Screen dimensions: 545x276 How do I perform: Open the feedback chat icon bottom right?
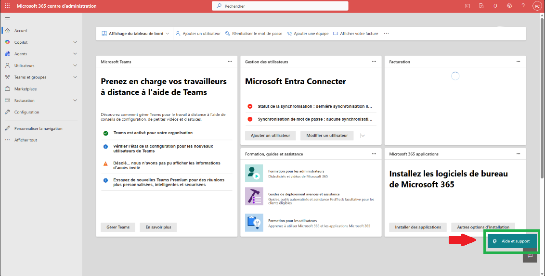(x=530, y=255)
